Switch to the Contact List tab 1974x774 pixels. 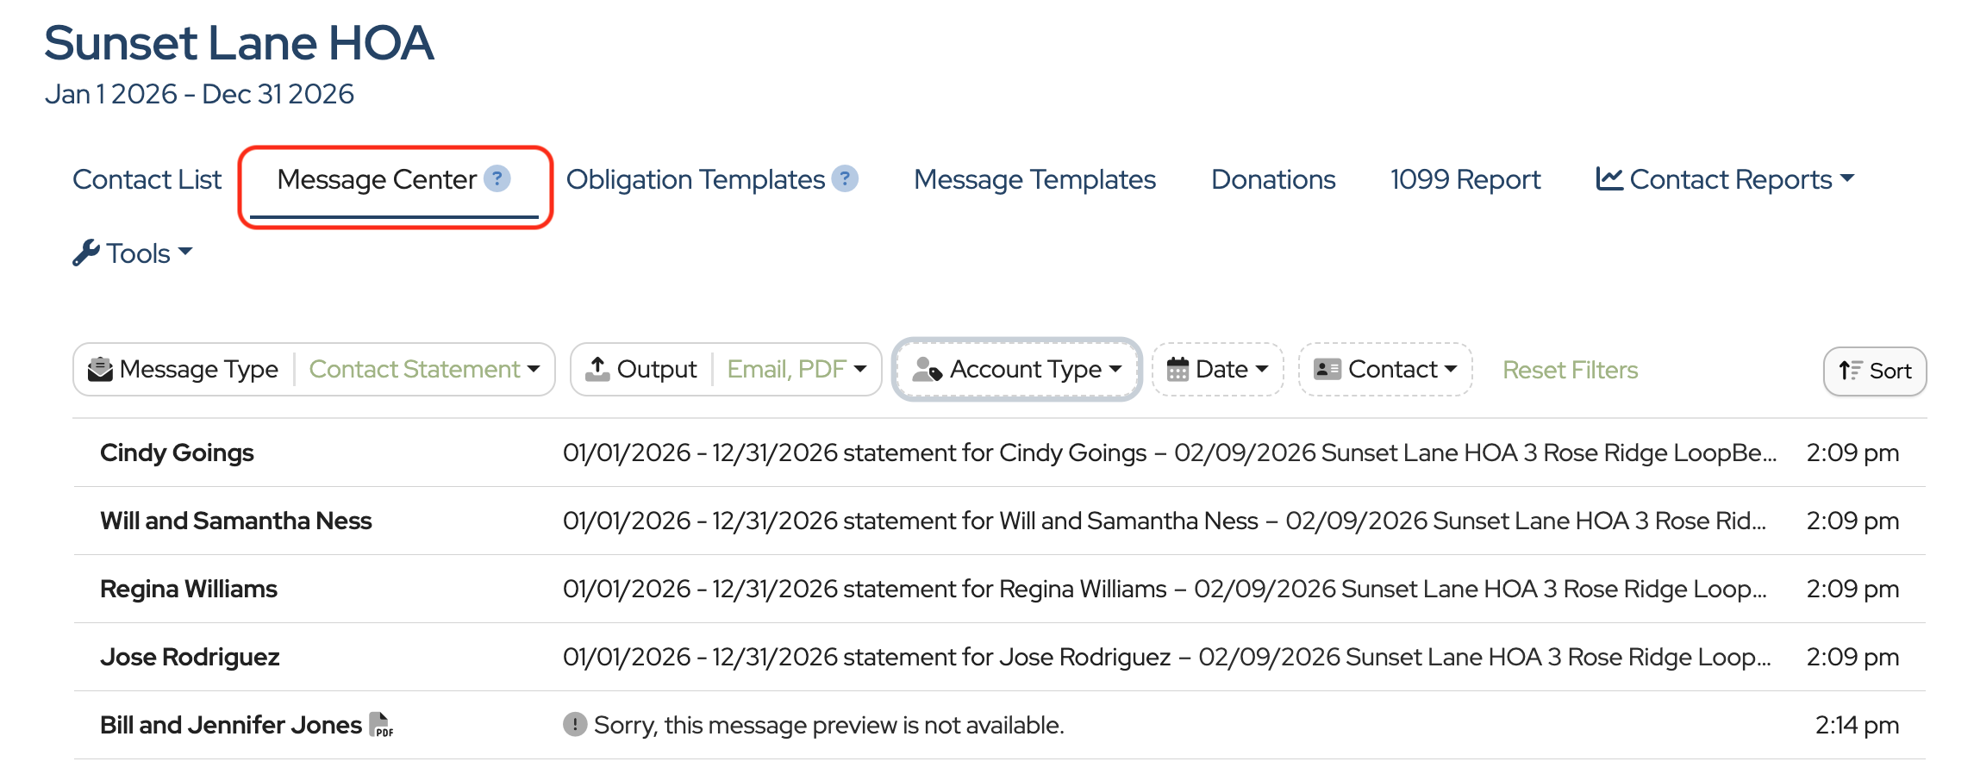147,179
